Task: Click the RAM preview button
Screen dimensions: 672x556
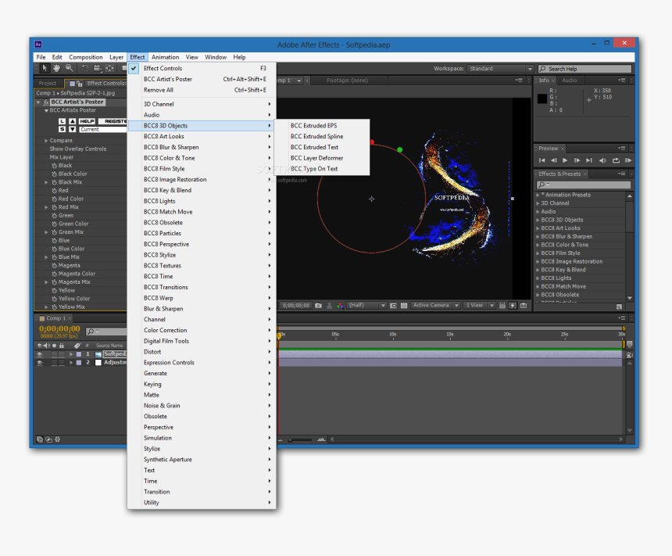Action: (x=628, y=160)
